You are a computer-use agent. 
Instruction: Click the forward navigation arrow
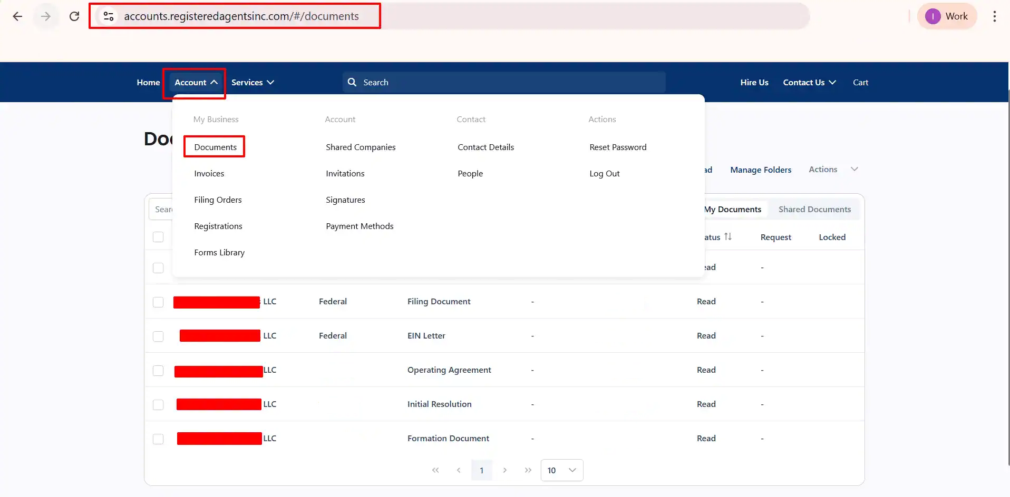click(46, 16)
